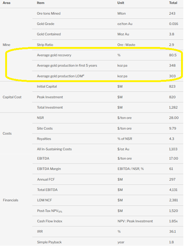This screenshot has width=184, height=246.
Task: Select All In-Sustaining Costs value 1,103
Action: (x=173, y=149)
